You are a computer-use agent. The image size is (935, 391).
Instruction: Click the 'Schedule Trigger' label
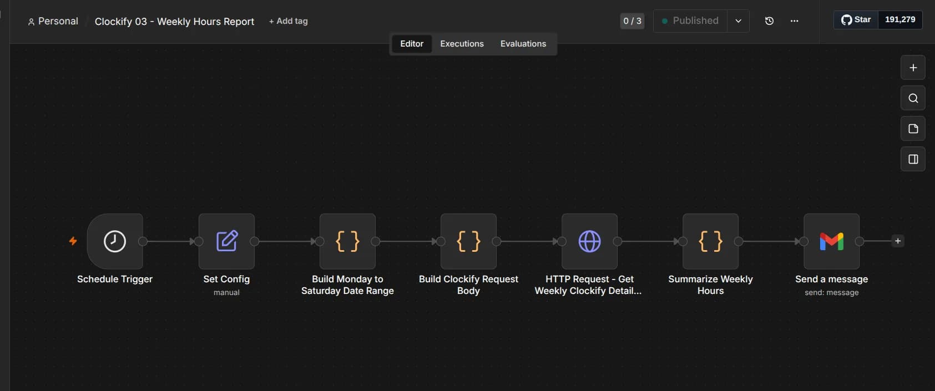pos(115,279)
